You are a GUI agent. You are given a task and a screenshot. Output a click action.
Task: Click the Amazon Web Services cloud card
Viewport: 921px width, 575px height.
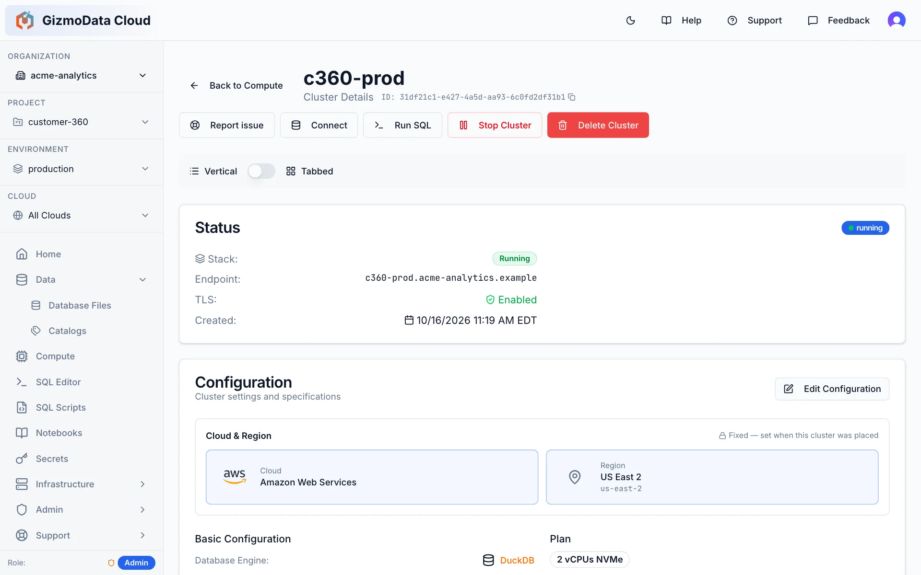coord(372,477)
